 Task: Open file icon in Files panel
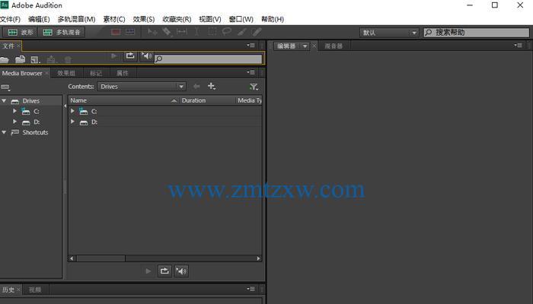click(5, 60)
